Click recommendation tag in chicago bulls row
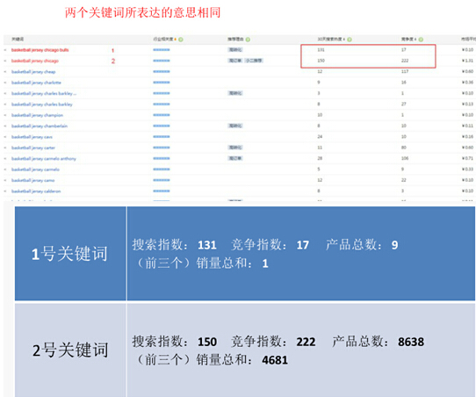 pyautogui.click(x=235, y=50)
